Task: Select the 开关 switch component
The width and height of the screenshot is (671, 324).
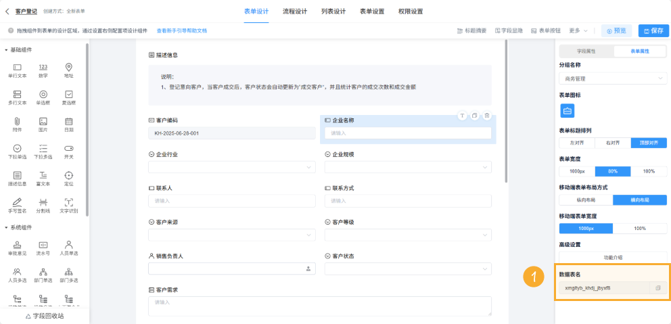Action: click(68, 152)
